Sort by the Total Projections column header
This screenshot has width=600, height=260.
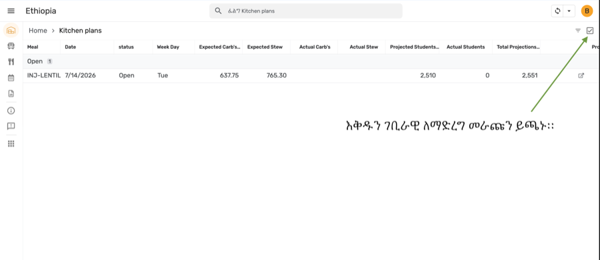tap(518, 47)
